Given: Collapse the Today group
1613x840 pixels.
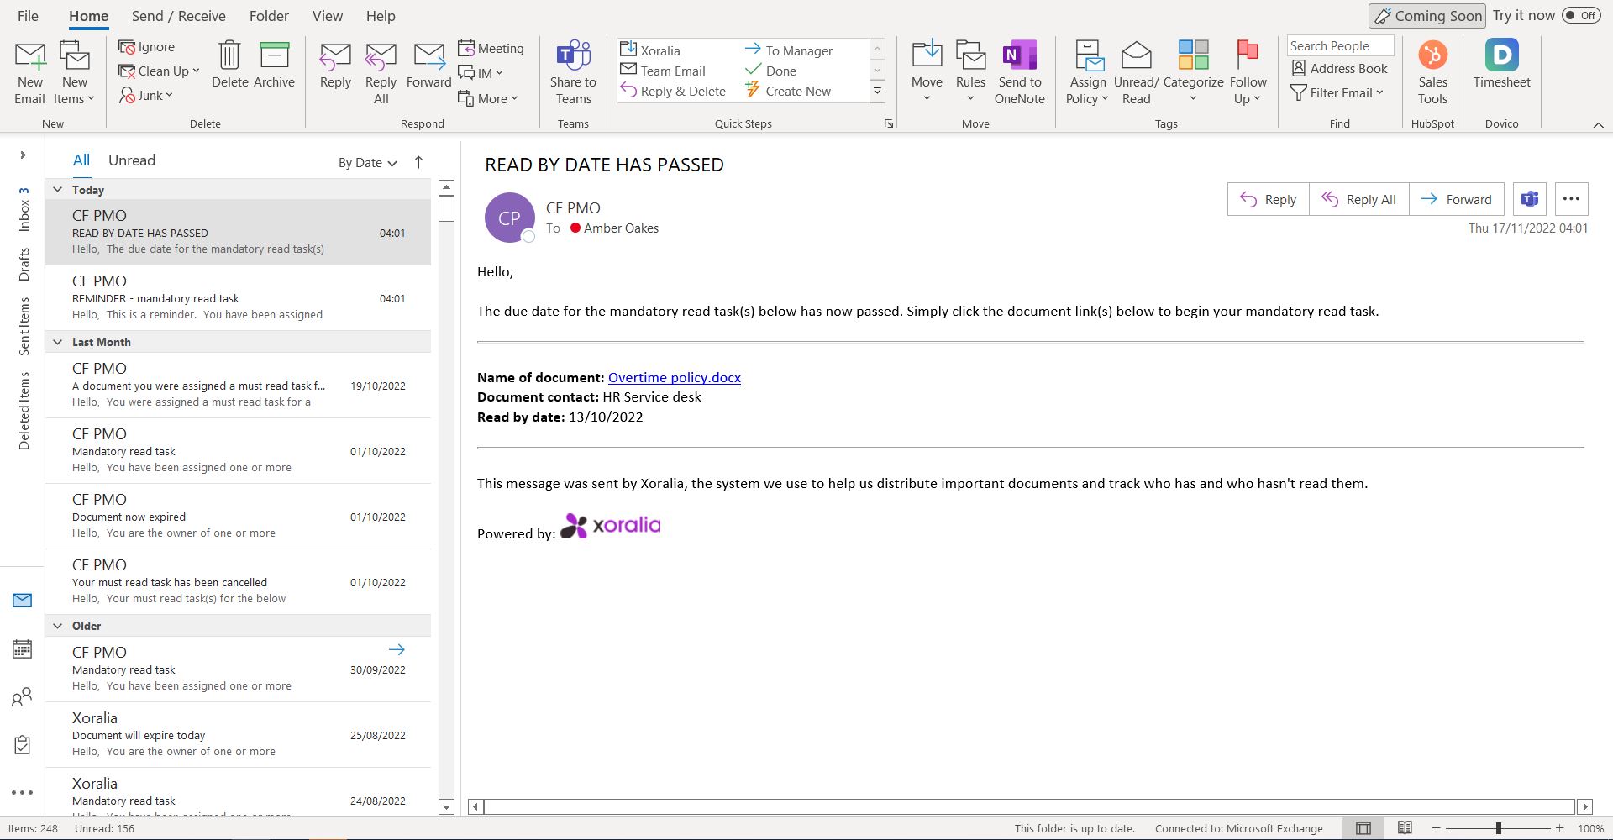Looking at the screenshot, I should coord(58,190).
